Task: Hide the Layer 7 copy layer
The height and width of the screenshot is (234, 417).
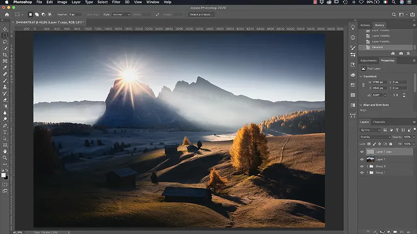Action: (x=362, y=152)
